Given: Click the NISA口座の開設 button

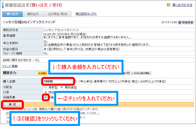Looking at the screenshot, I should [141, 73].
